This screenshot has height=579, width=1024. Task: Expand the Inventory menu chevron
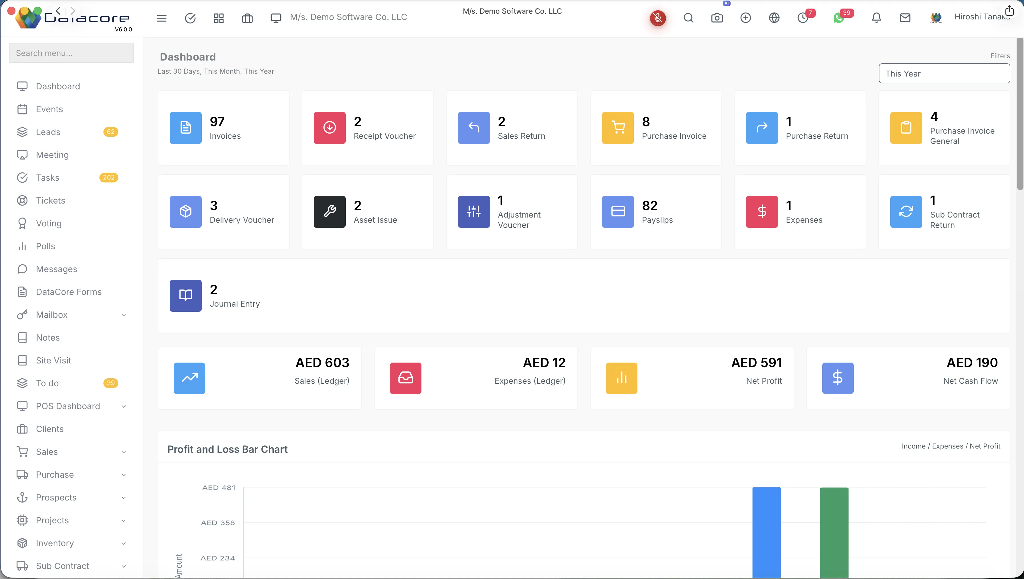(124, 544)
